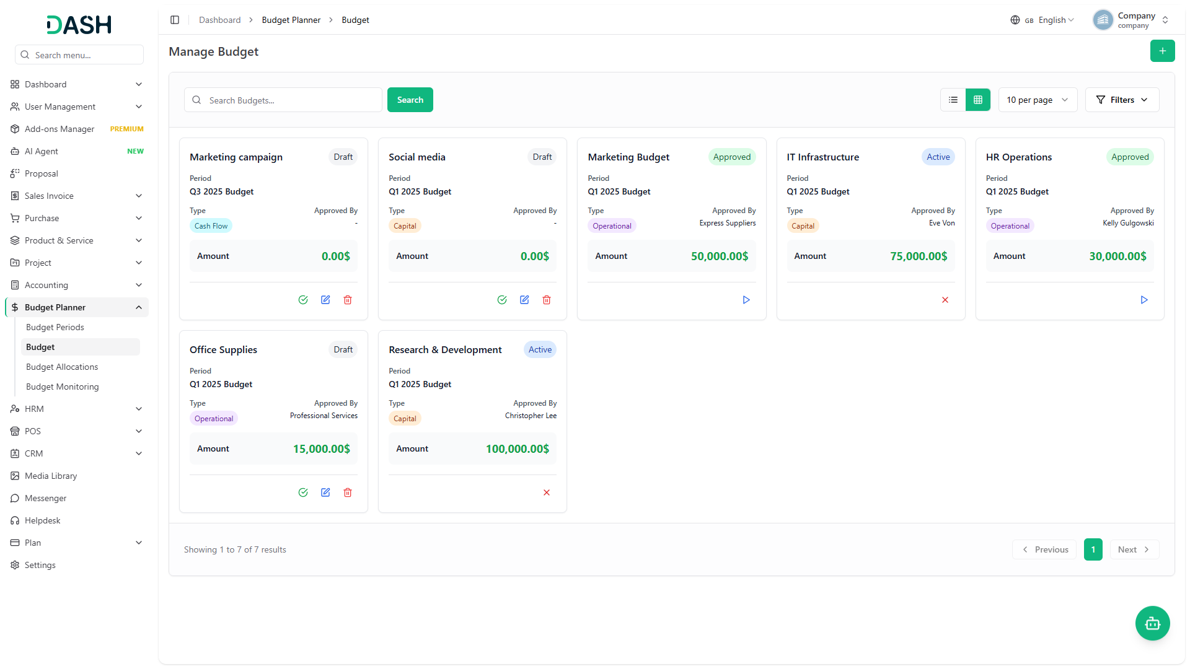Add a new budget with plus button

[x=1163, y=51]
